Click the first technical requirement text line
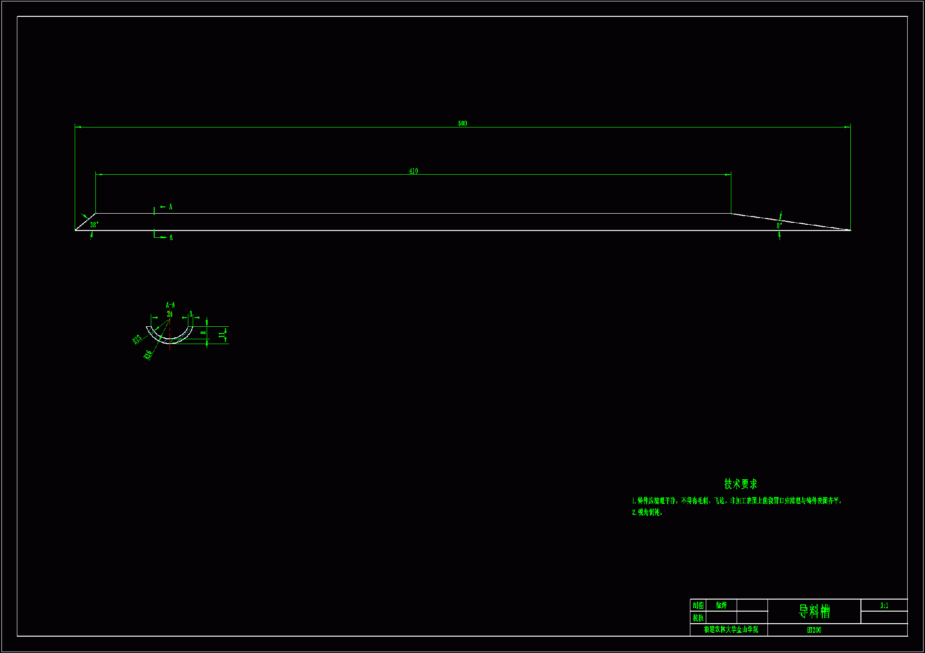The image size is (925, 653). 737,501
